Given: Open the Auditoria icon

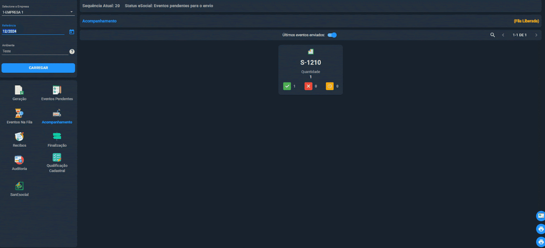Looking at the screenshot, I should point(19,160).
